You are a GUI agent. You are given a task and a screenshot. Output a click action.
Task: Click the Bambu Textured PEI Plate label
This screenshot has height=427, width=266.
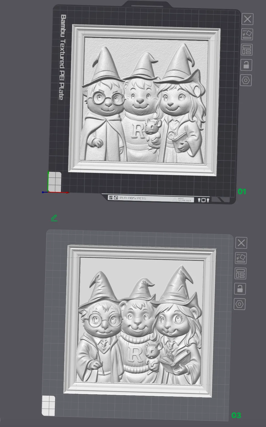pyautogui.click(x=62, y=57)
